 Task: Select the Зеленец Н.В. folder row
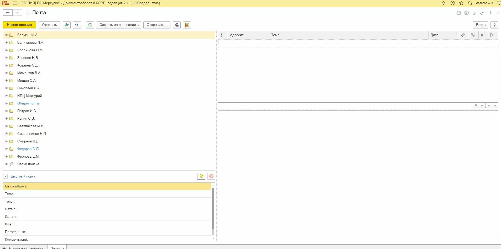click(x=109, y=58)
